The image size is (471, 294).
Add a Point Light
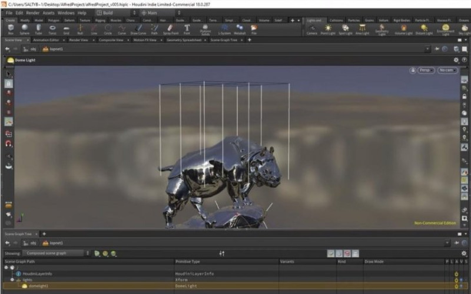tap(328, 29)
